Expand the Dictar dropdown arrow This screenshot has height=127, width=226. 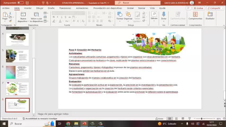tap(164, 21)
